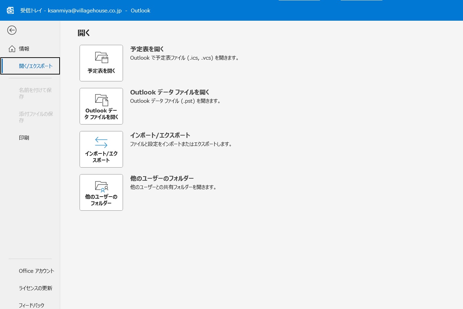This screenshot has width=463, height=309.
Task: Click the Outlook データ ファイルを開く heading
Action: tap(170, 92)
